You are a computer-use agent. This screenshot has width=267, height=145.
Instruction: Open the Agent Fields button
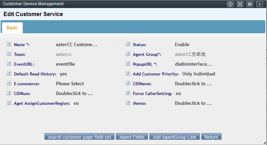(x=132, y=137)
